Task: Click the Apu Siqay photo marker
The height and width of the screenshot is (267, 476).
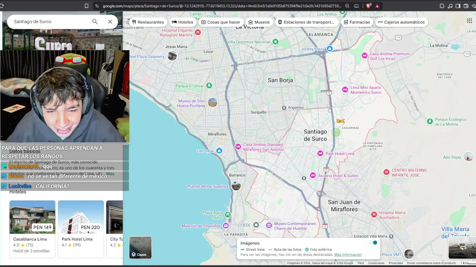Action: [468, 157]
